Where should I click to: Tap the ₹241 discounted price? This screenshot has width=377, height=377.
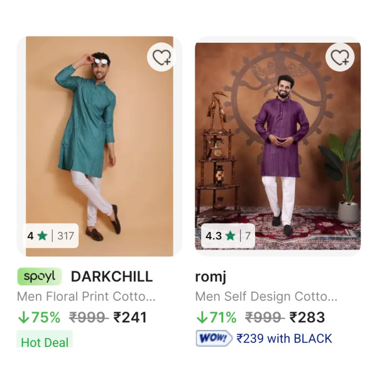tap(130, 317)
